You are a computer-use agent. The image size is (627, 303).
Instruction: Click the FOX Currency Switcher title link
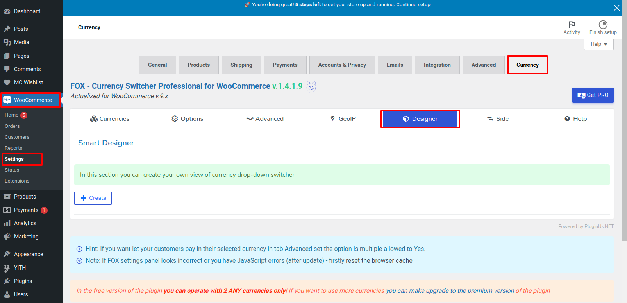[x=170, y=86]
